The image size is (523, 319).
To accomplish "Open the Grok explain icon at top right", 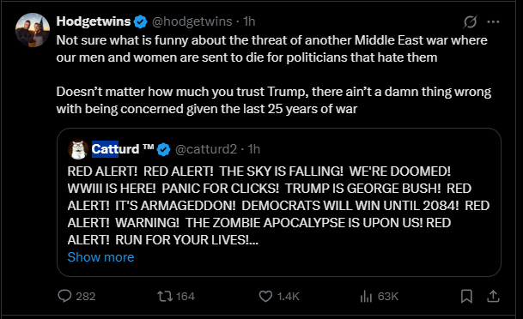I will tap(470, 22).
